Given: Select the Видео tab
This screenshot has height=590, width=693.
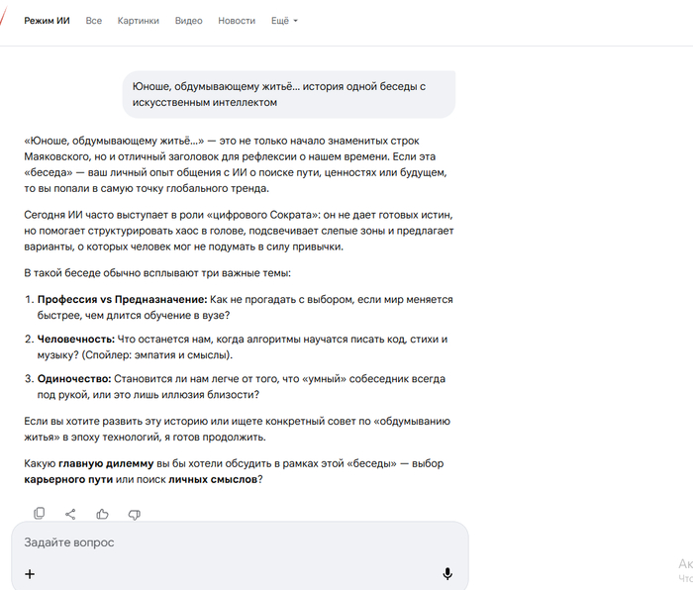Looking at the screenshot, I should coord(188,21).
